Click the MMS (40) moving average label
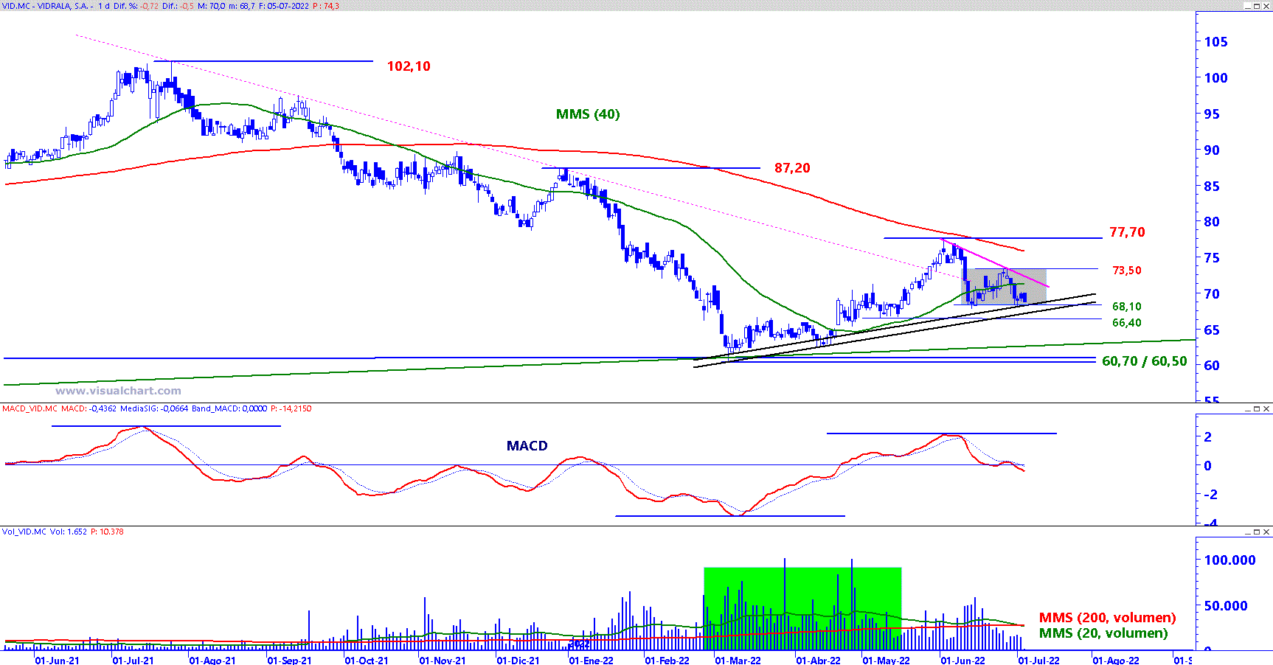Screen dimensions: 1273x665 588,114
